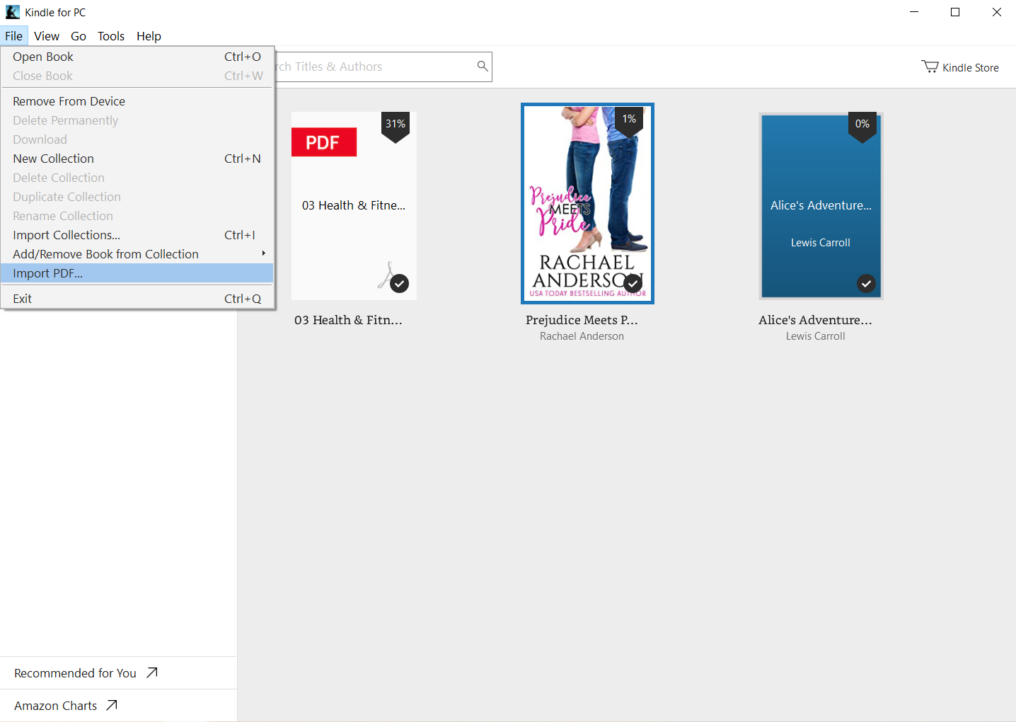Click the external arrow beside Amazon Charts
Screen dimensions: 1016x722
coord(112,705)
